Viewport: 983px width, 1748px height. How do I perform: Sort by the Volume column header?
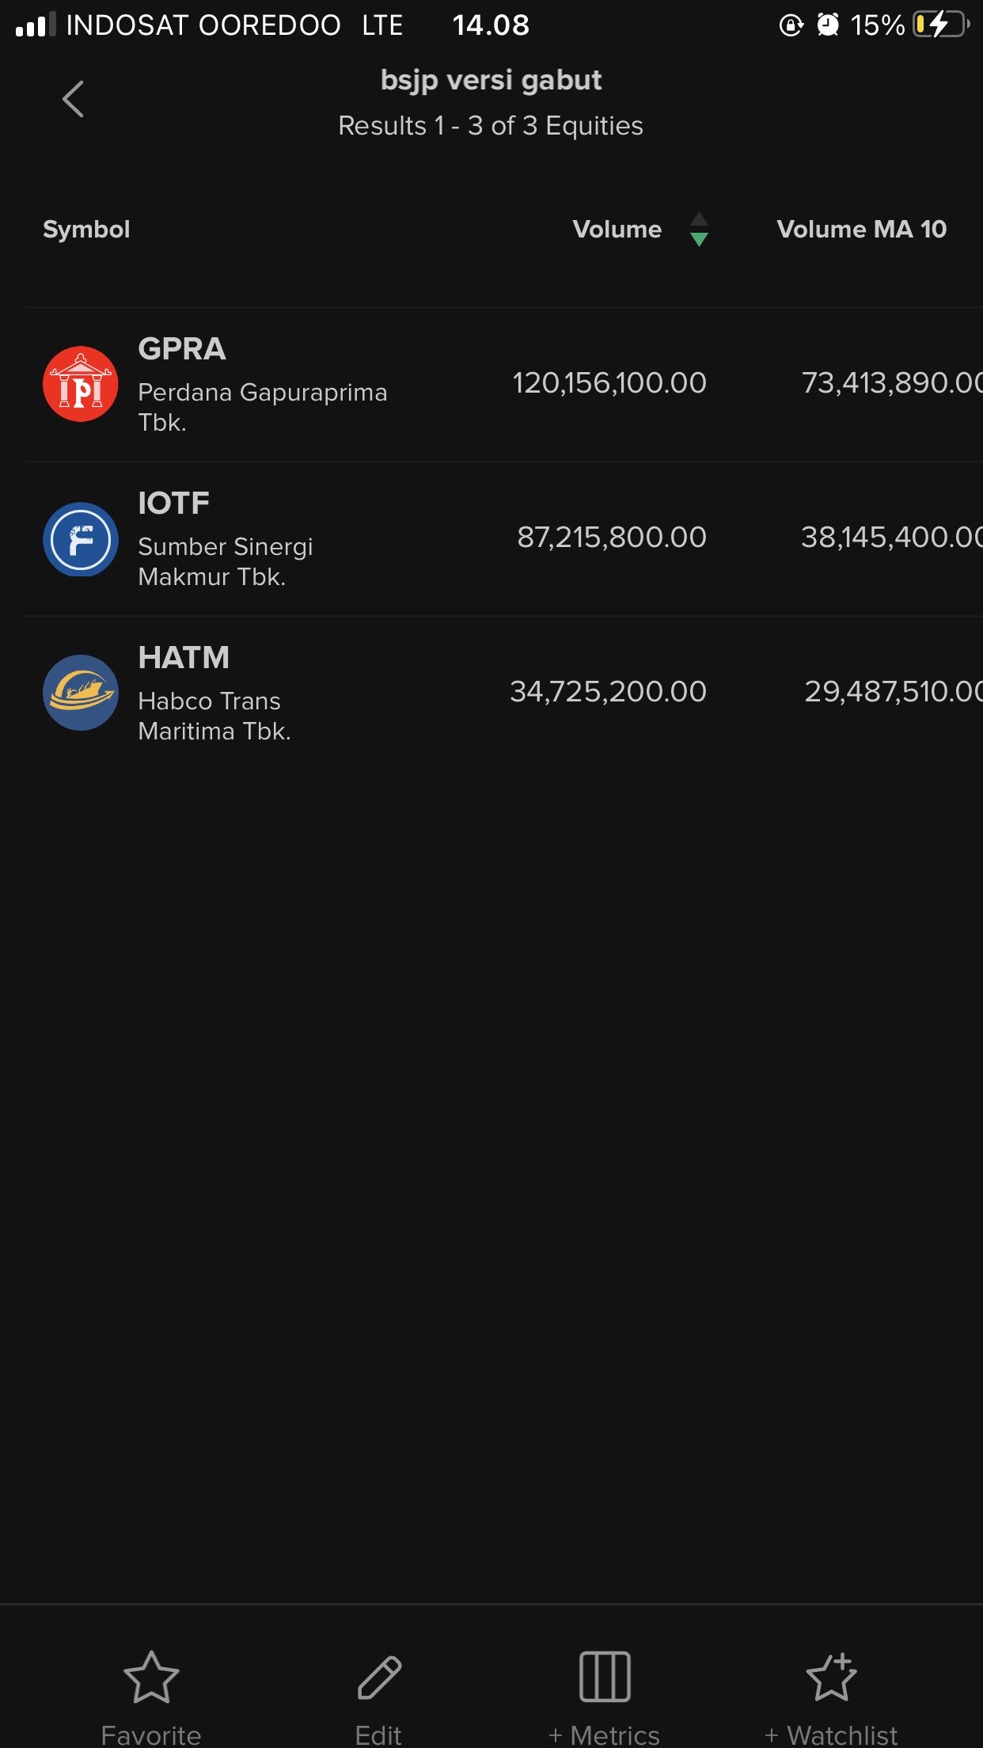pos(617,230)
